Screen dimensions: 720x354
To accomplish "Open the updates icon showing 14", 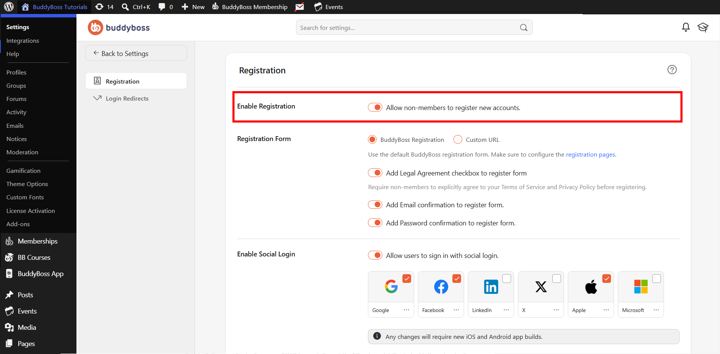I will click(x=104, y=7).
